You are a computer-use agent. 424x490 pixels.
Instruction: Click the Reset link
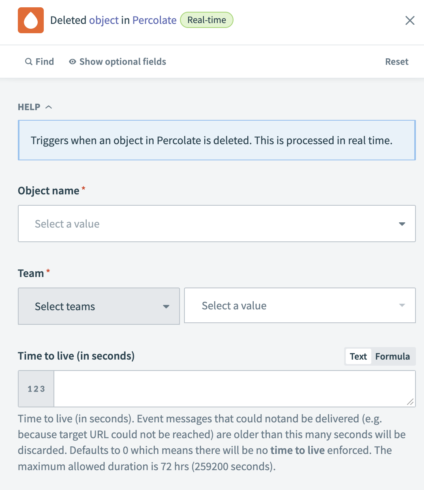tap(396, 61)
